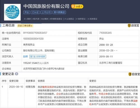Open the #国内游 hashtag link
The height and width of the screenshot is (108, 140).
tap(36, 19)
